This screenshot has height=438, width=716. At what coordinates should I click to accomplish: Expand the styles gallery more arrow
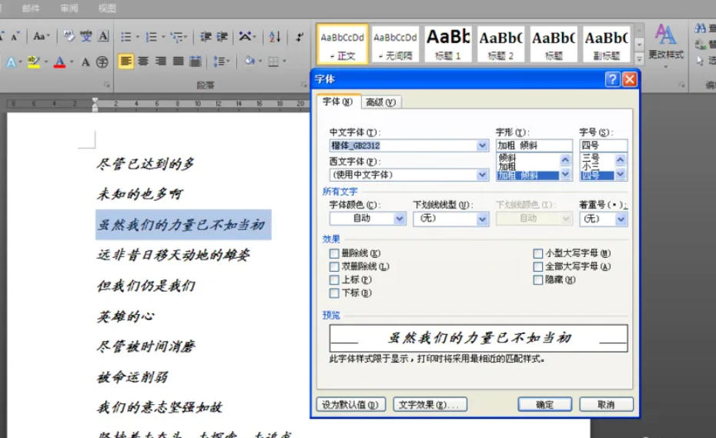[x=639, y=59]
